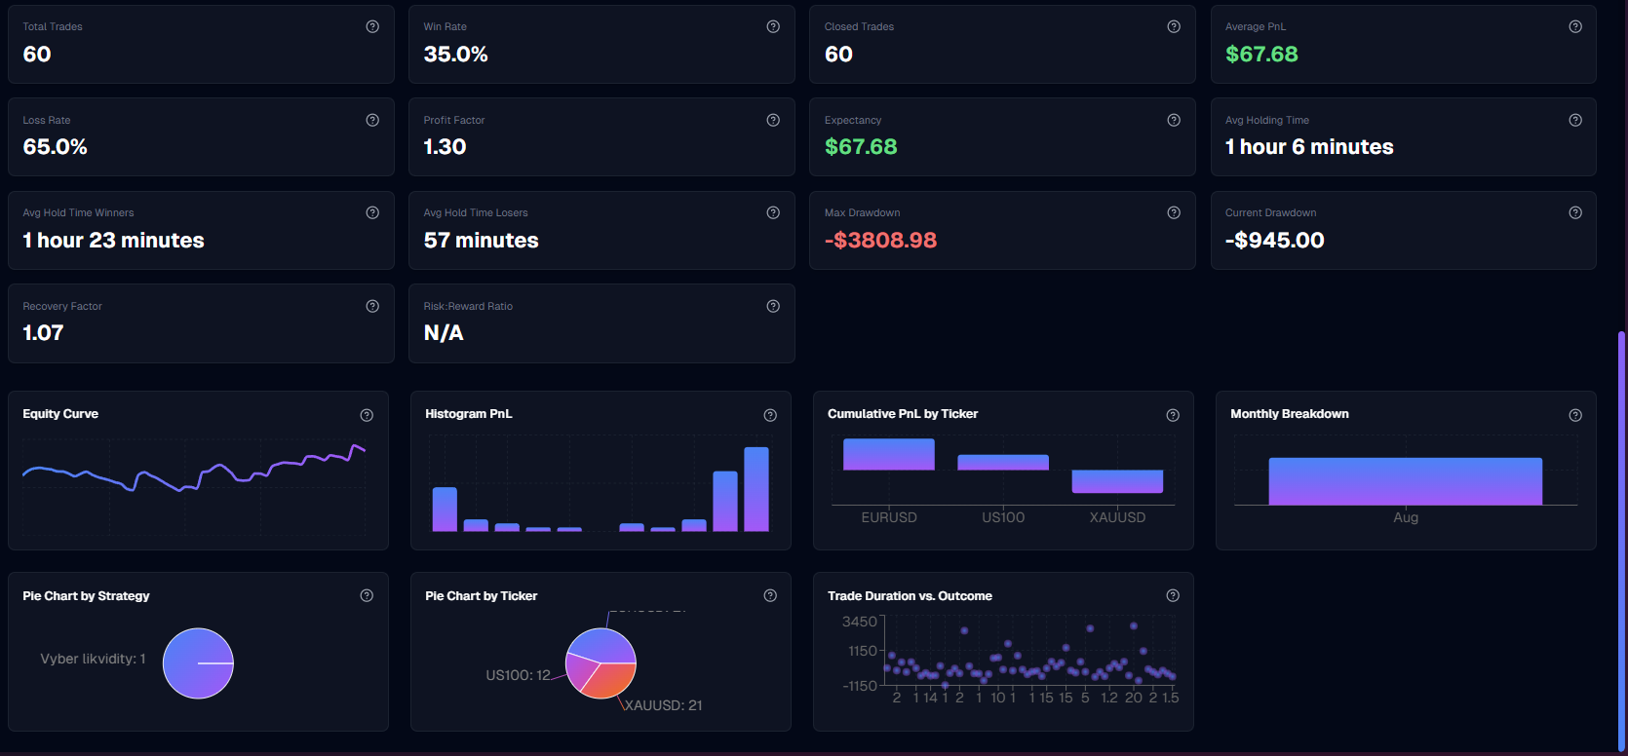
Task: Click the Pie Chart by Ticker info icon
Action: 770,596
